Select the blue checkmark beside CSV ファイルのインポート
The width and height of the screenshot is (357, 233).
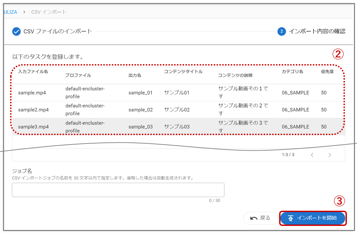[x=16, y=31]
